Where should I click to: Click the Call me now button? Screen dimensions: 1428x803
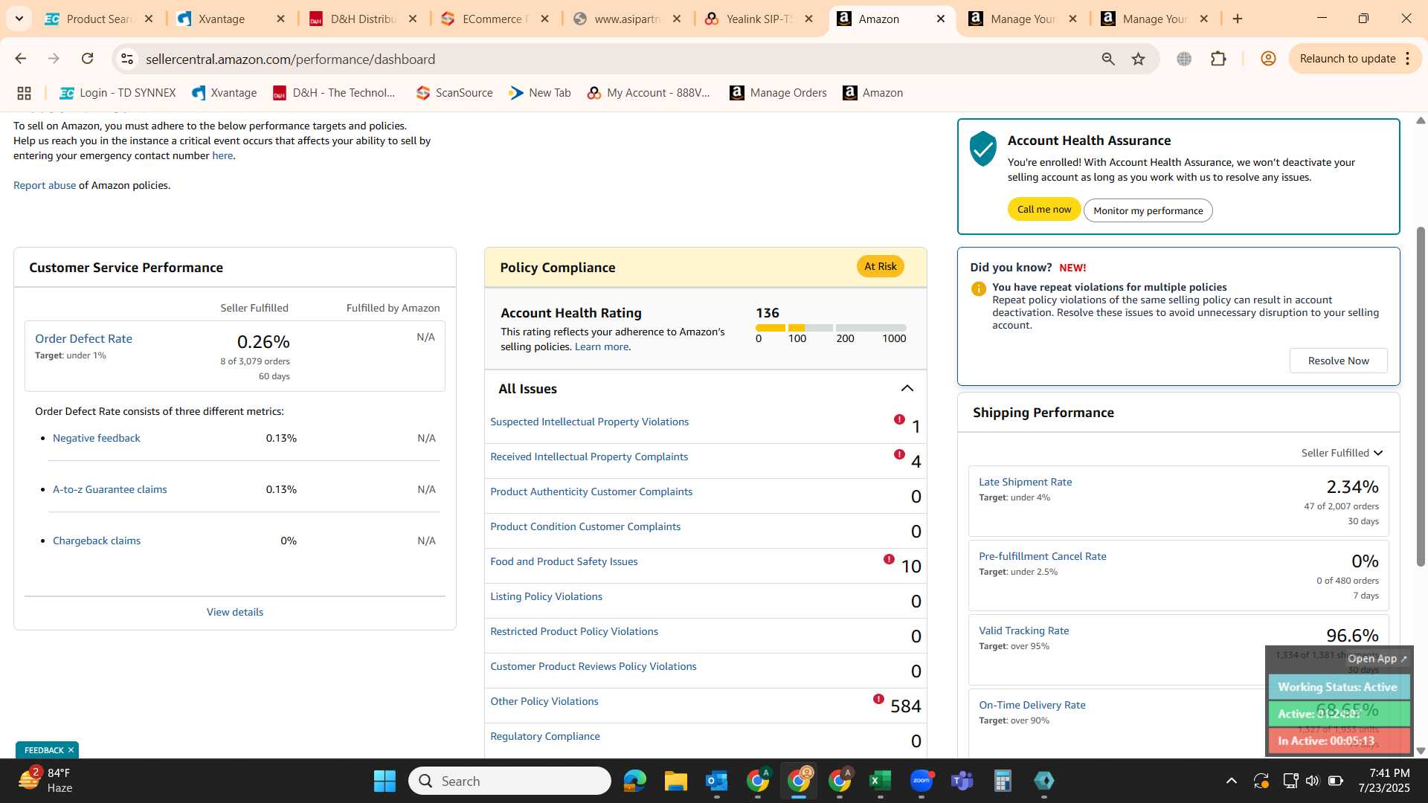1043,210
